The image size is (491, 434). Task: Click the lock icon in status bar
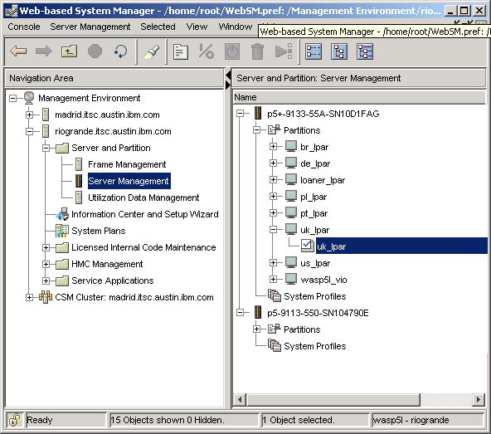point(14,420)
